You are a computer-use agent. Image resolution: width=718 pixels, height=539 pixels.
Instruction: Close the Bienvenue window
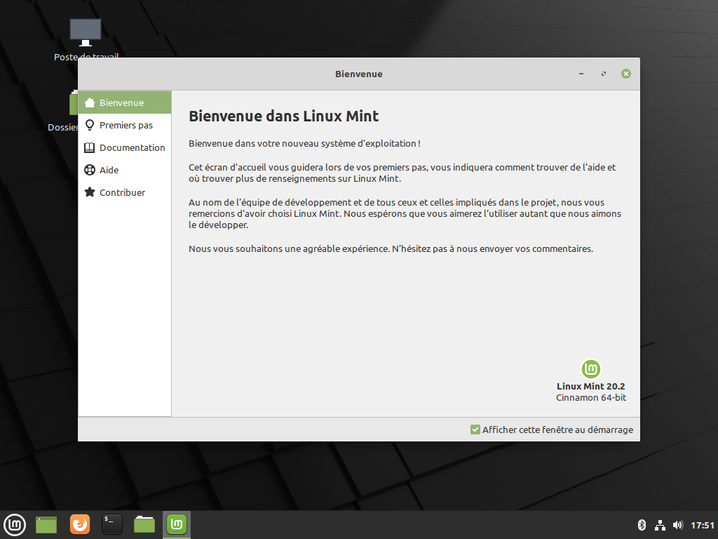[626, 74]
